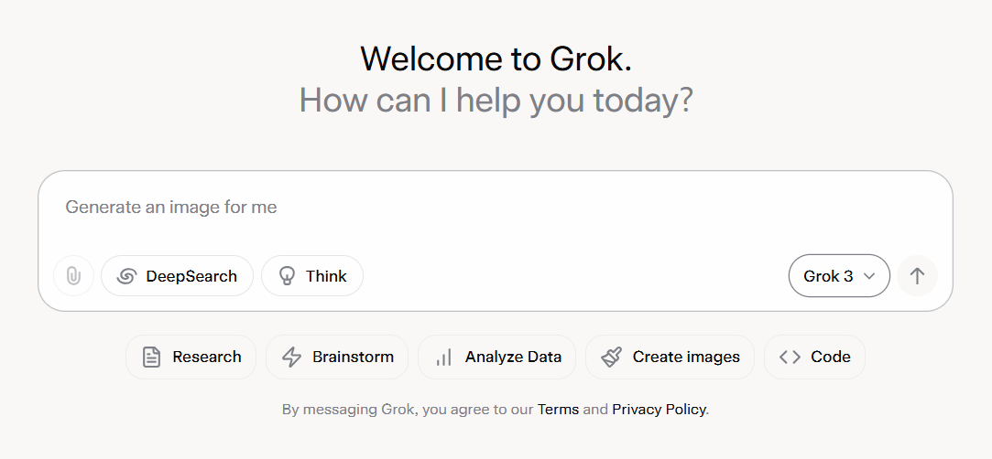Pick the Analyze Data suggestion
The image size is (992, 459).
(x=496, y=358)
